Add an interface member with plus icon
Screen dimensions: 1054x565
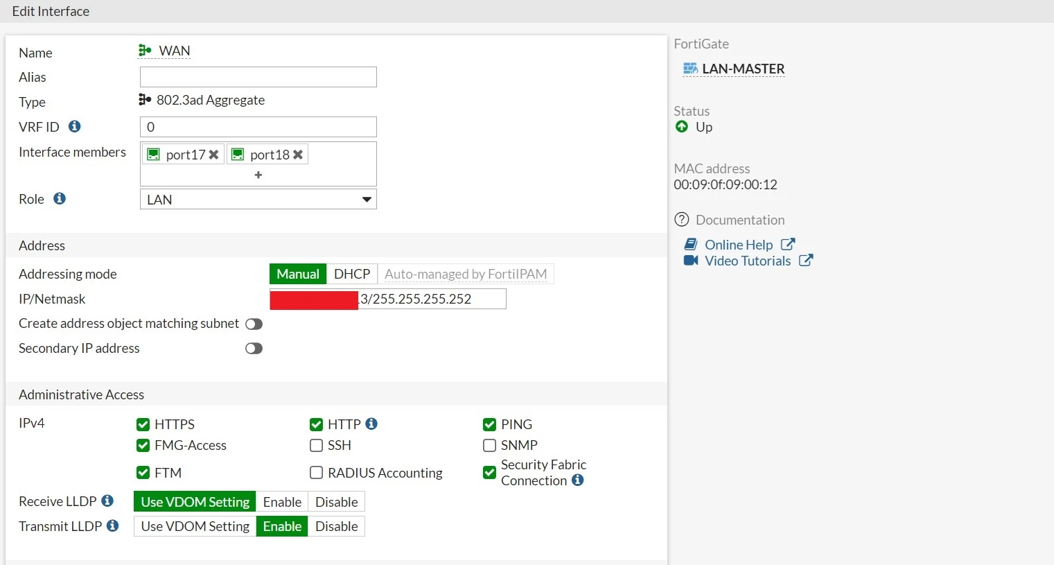coord(258,175)
